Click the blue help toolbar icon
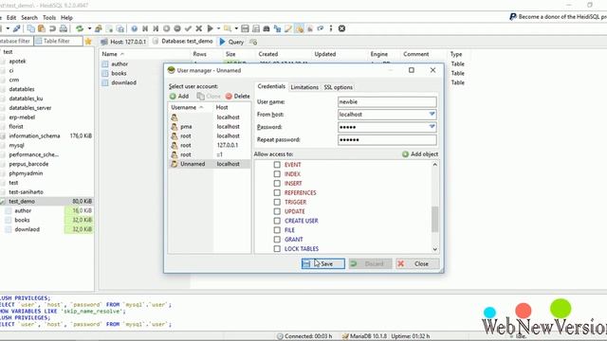607x341 pixels. tap(135, 28)
